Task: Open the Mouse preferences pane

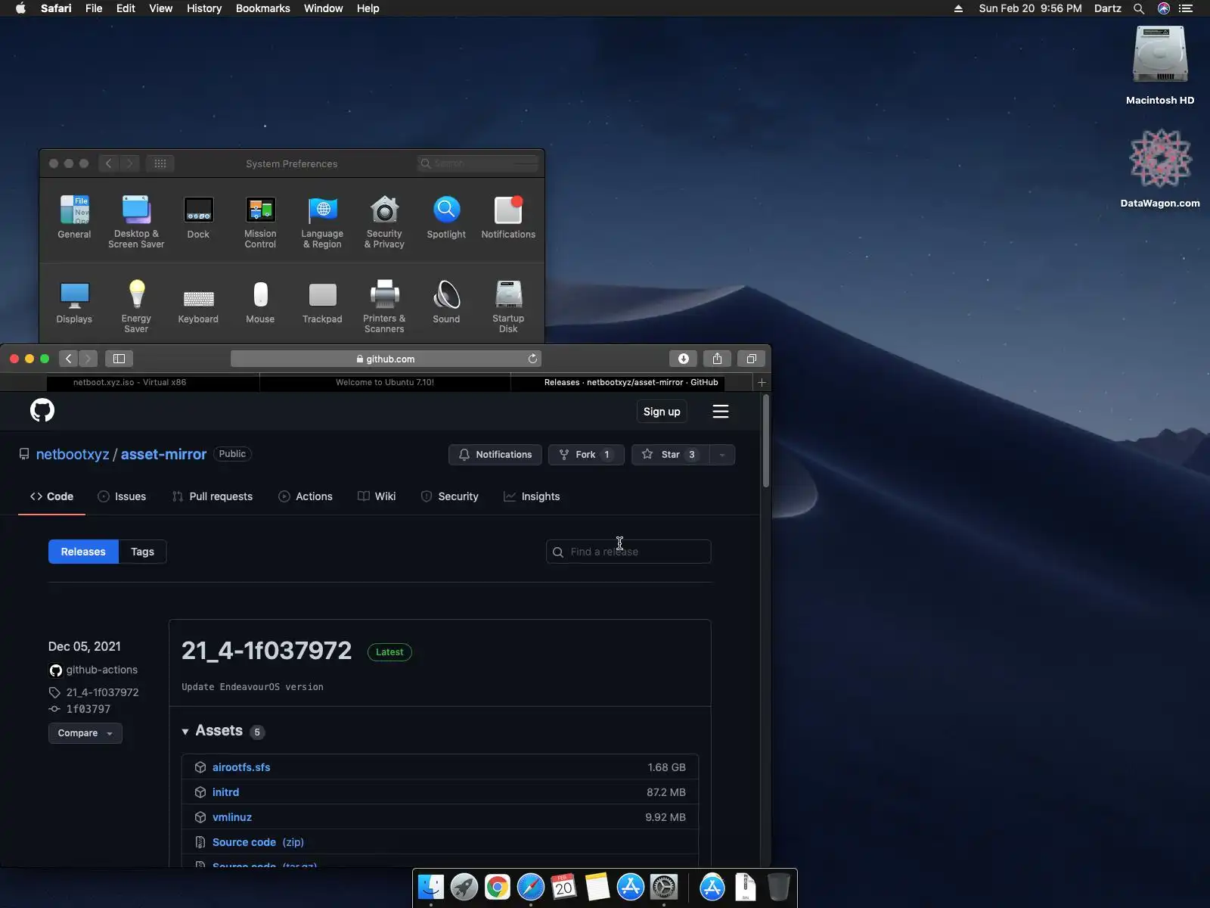Action: [260, 302]
